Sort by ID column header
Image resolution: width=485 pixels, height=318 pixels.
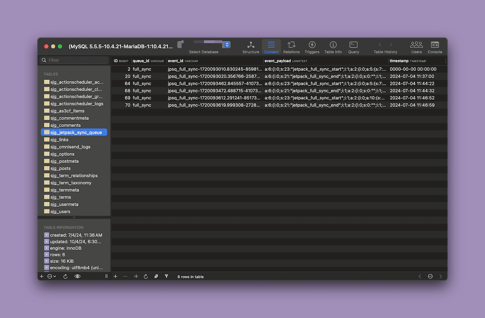121,61
